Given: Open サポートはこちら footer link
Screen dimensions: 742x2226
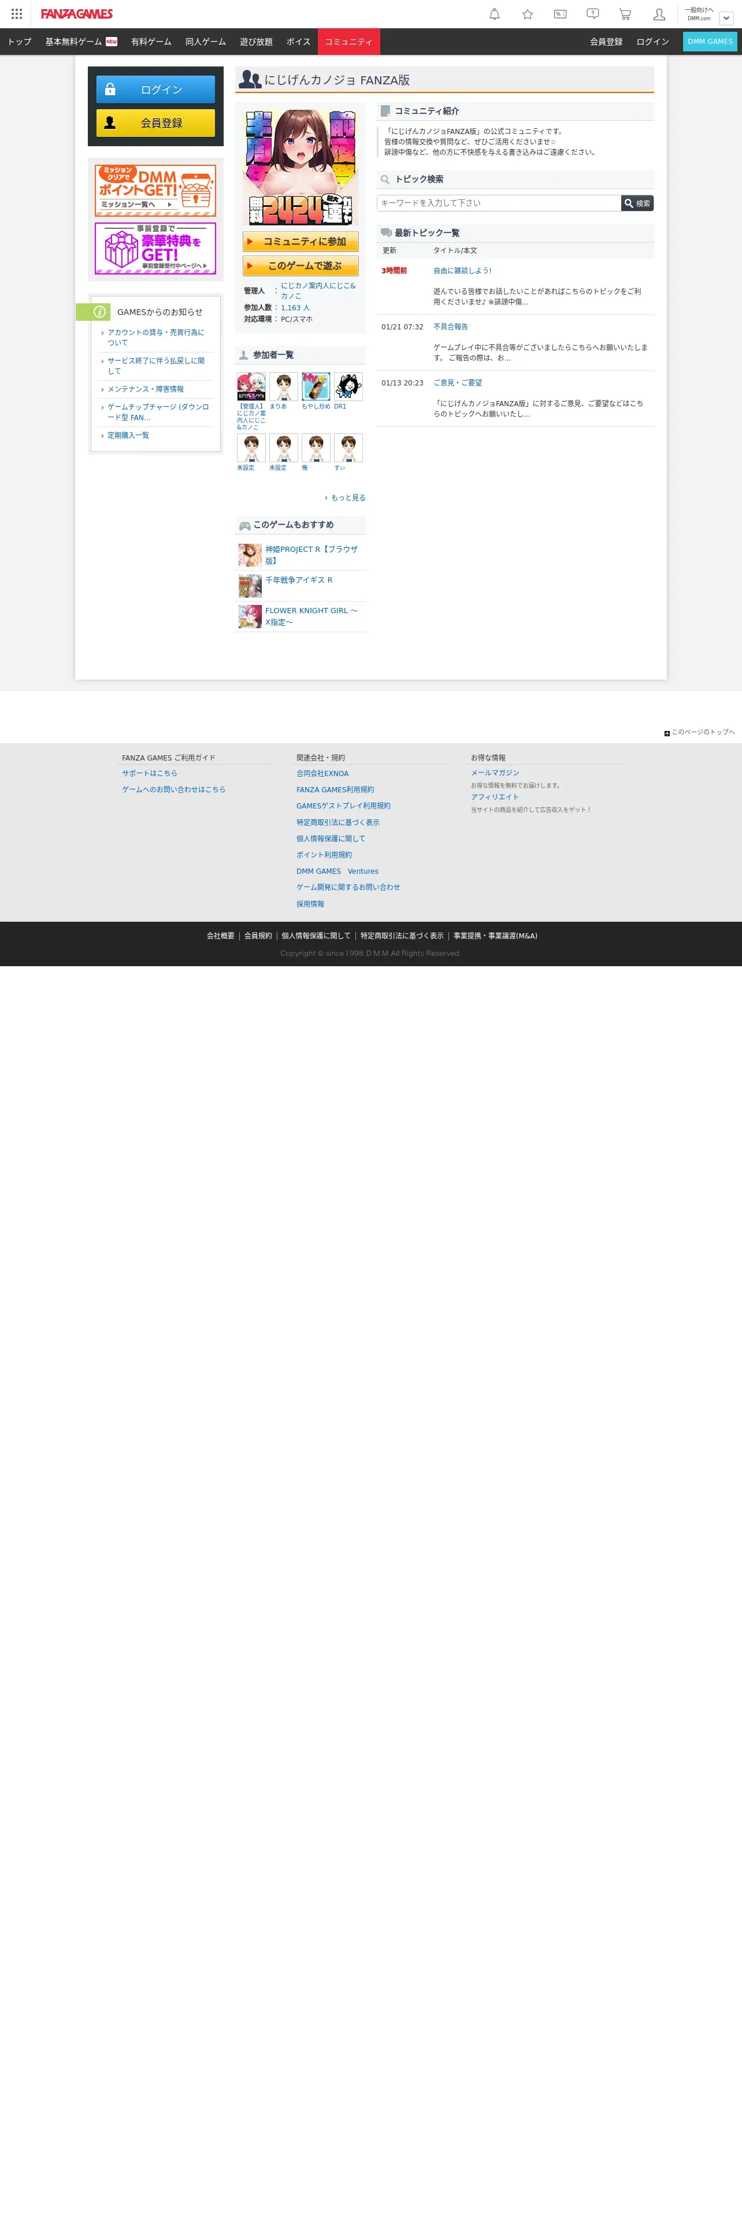Looking at the screenshot, I should click(x=150, y=773).
